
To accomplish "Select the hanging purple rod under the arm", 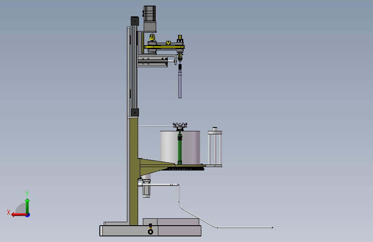I will click(180, 84).
